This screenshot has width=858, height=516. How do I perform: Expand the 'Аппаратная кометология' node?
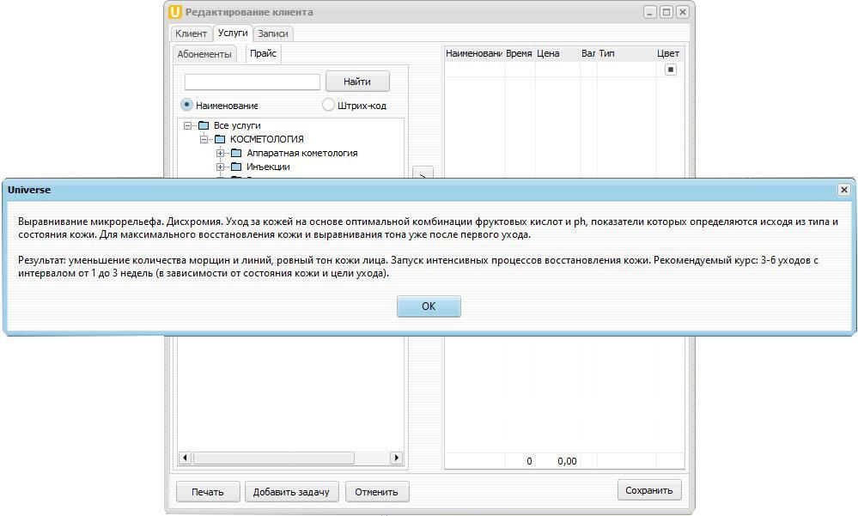pyautogui.click(x=221, y=153)
